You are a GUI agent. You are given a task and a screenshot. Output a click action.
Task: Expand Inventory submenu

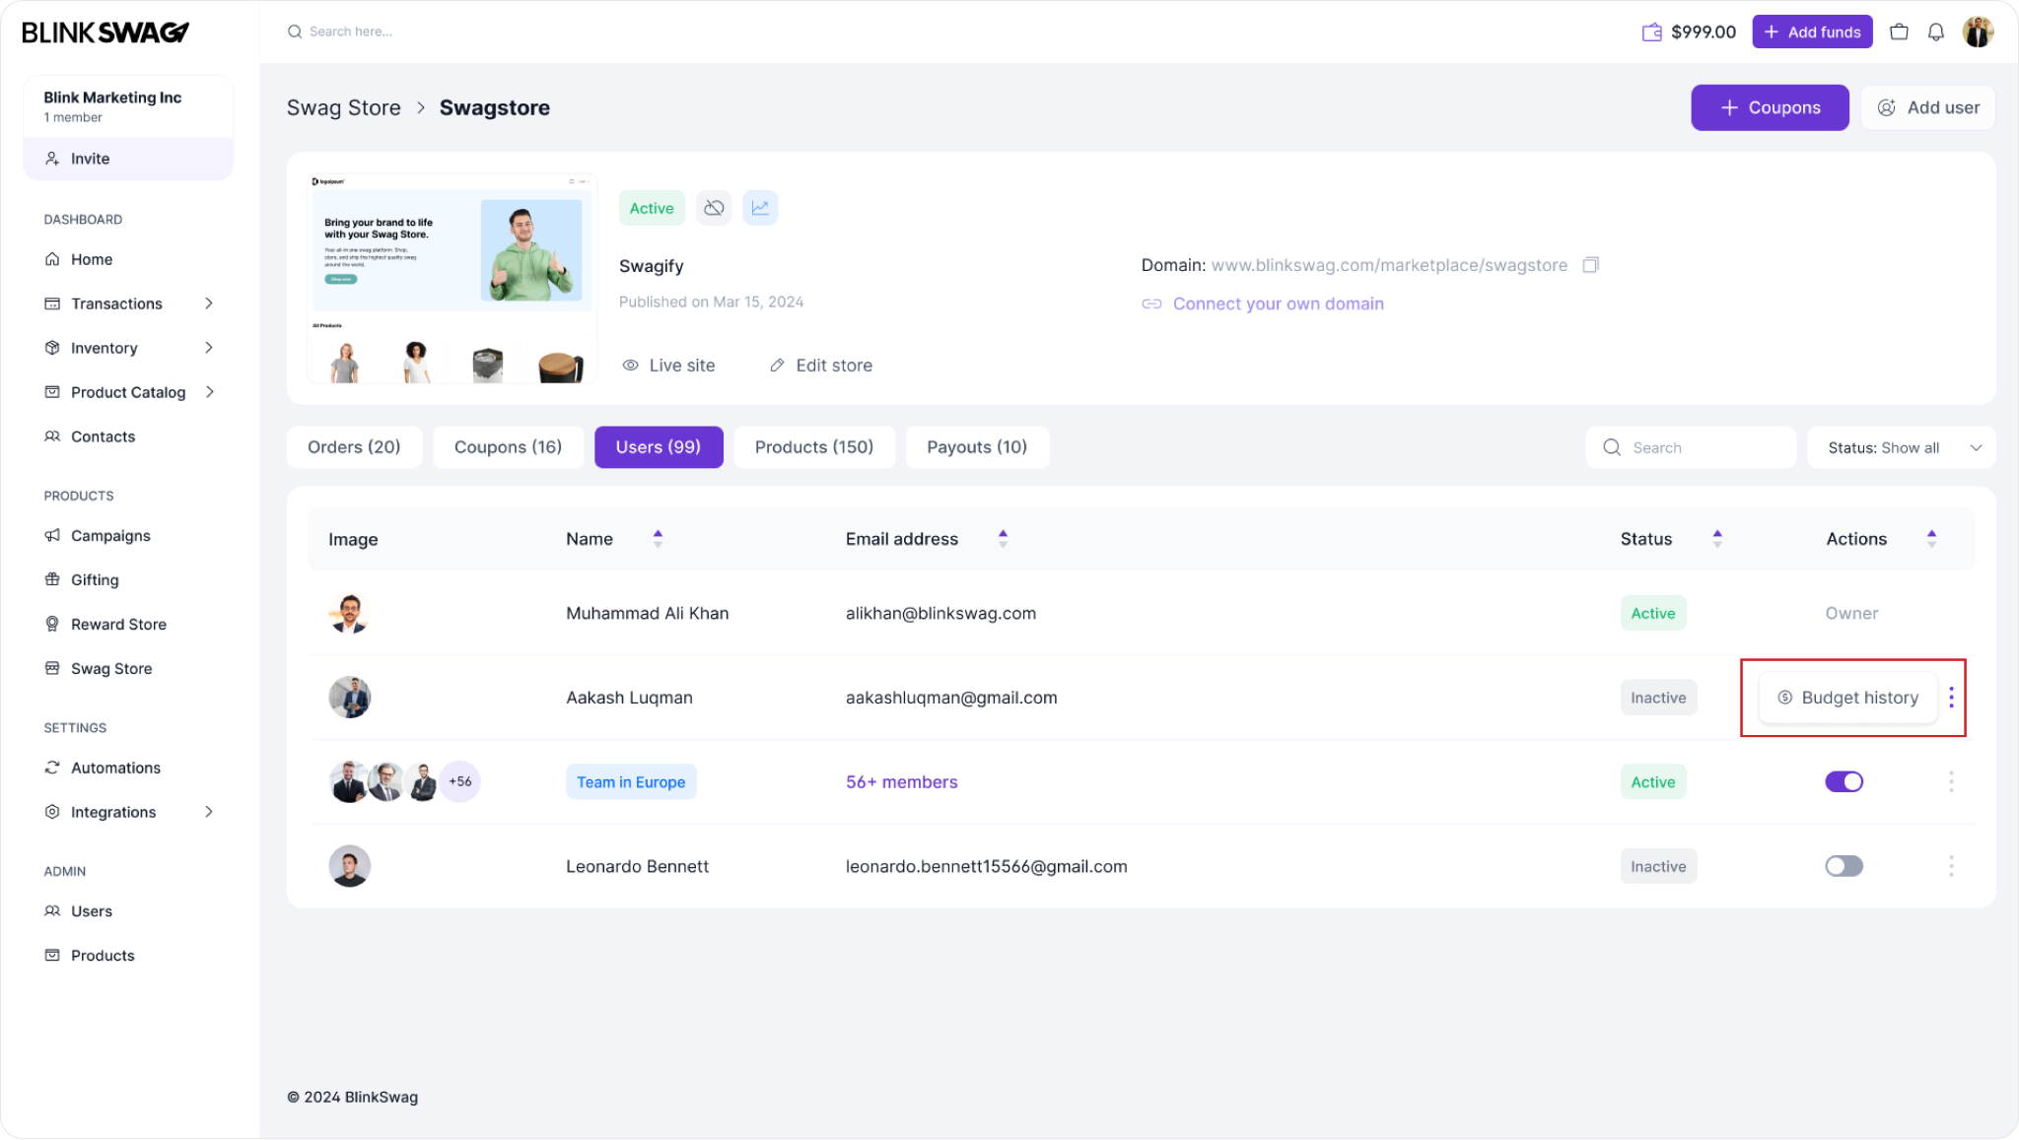209,348
